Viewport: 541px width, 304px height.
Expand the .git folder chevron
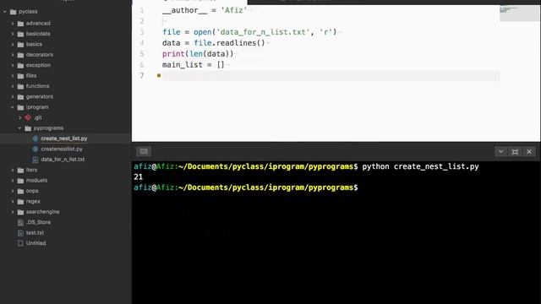(x=20, y=117)
